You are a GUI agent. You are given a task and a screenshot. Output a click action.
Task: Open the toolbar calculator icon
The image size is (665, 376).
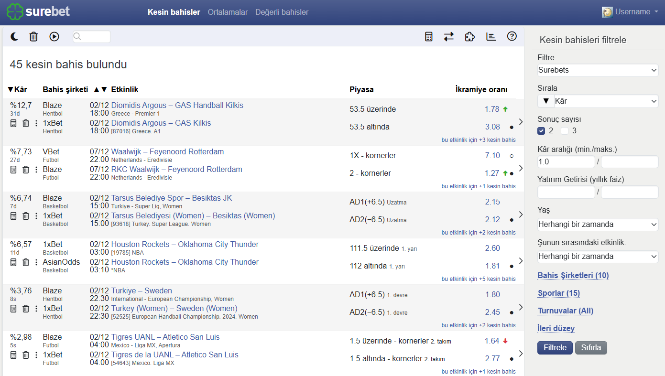click(429, 36)
